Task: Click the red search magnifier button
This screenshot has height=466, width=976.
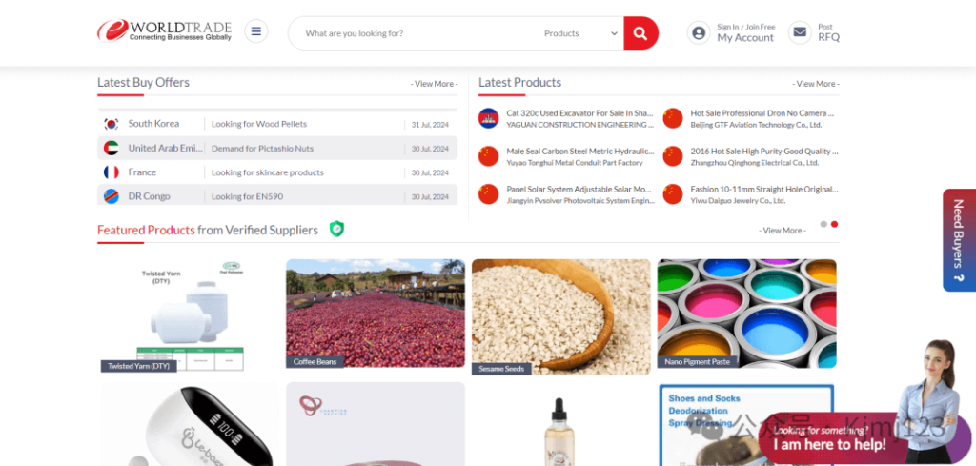Action: (x=640, y=33)
